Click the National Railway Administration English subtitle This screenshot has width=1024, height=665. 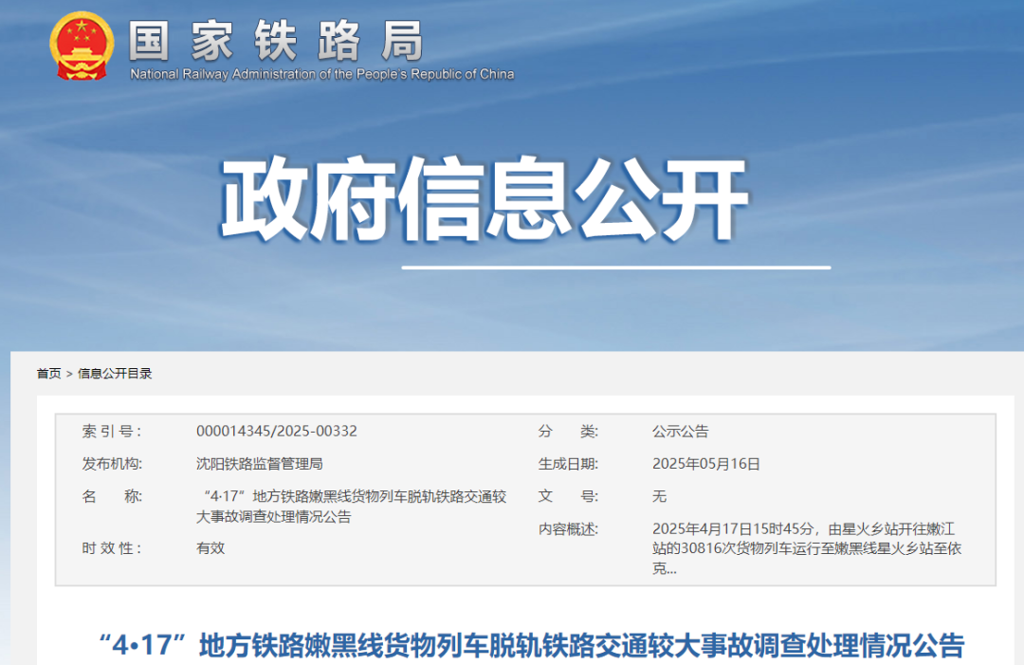322,75
